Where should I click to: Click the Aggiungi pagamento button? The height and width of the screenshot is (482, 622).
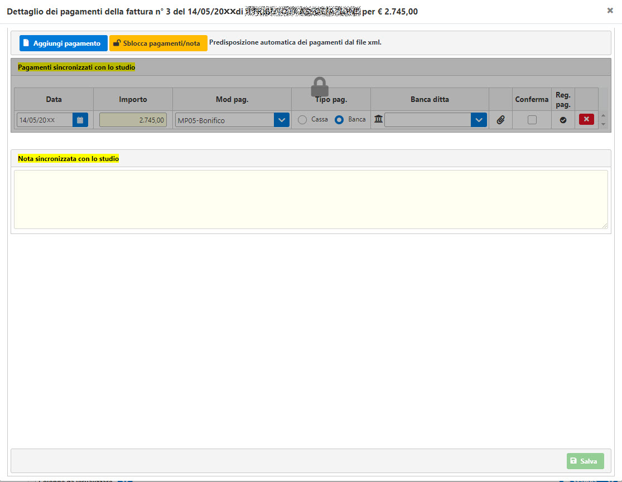(64, 43)
